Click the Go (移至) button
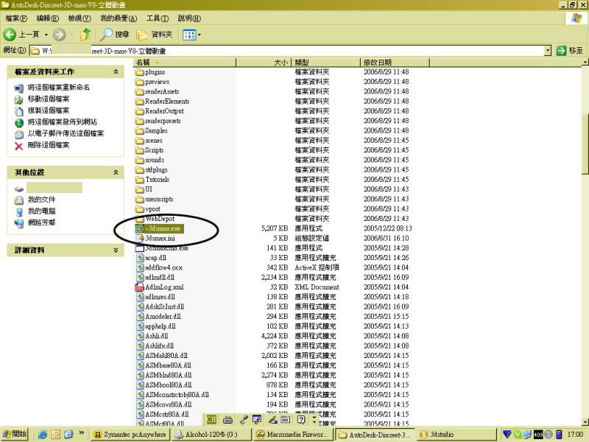The image size is (589, 442). (x=569, y=50)
